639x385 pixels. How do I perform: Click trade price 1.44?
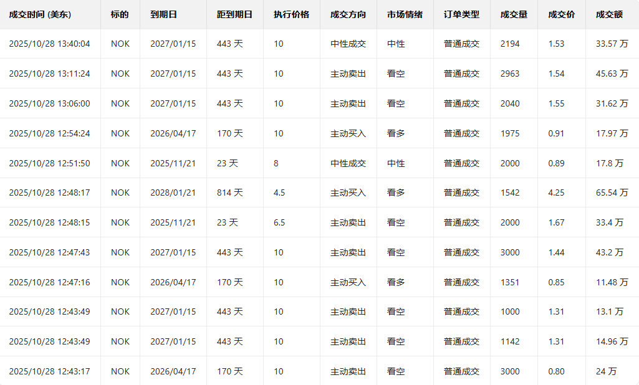[x=556, y=252]
